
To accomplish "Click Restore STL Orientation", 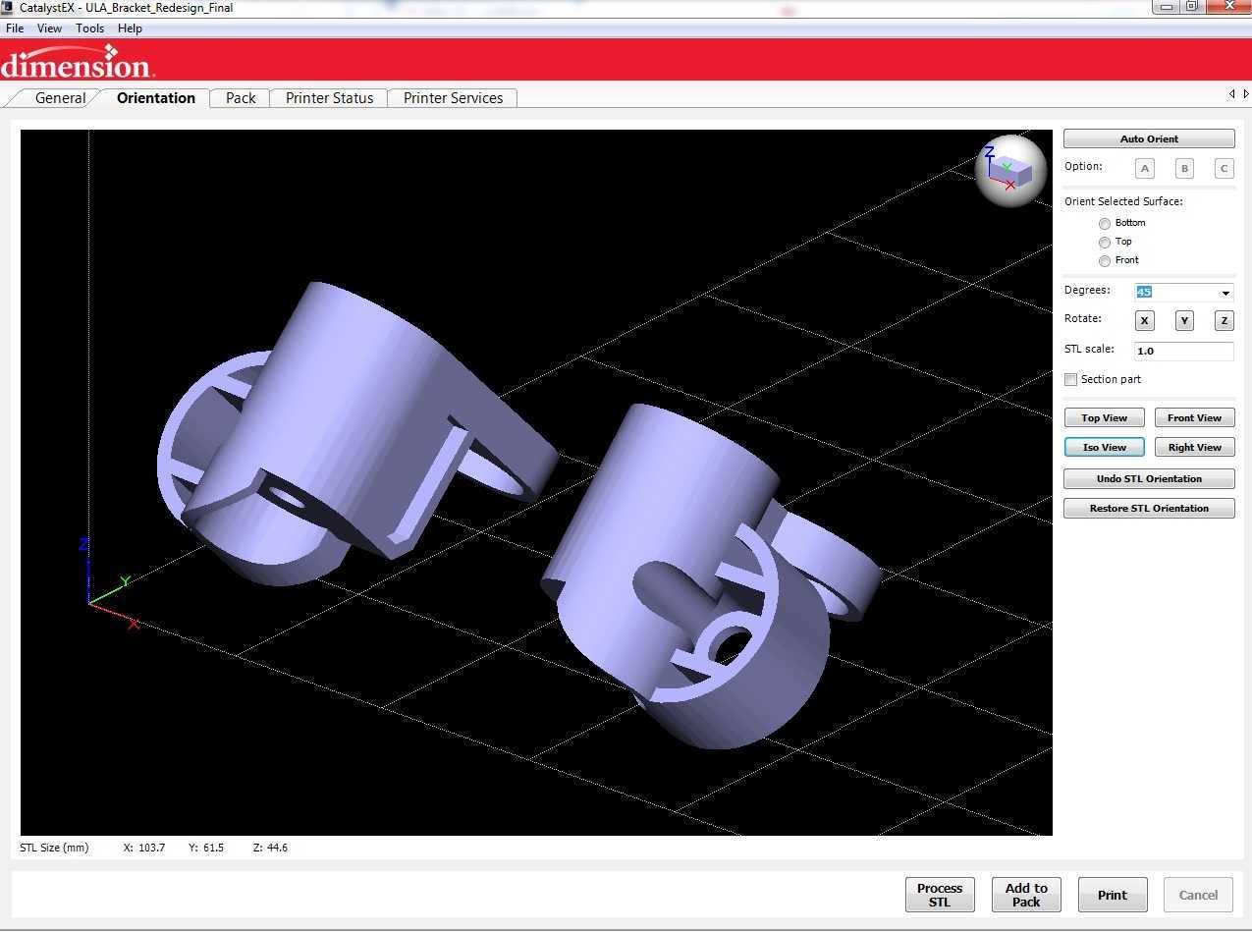I will pos(1149,508).
